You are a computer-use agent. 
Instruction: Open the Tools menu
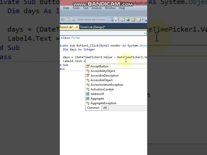[76, 8]
